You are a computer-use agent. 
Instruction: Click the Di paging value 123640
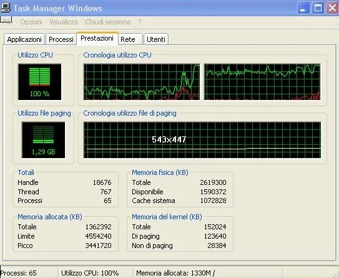215,236
